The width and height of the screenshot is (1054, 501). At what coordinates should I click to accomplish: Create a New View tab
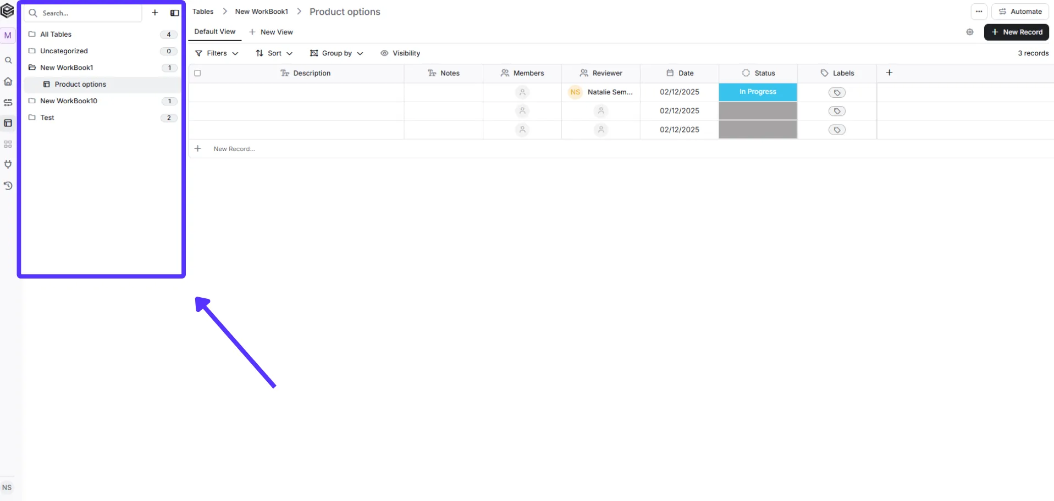271,32
